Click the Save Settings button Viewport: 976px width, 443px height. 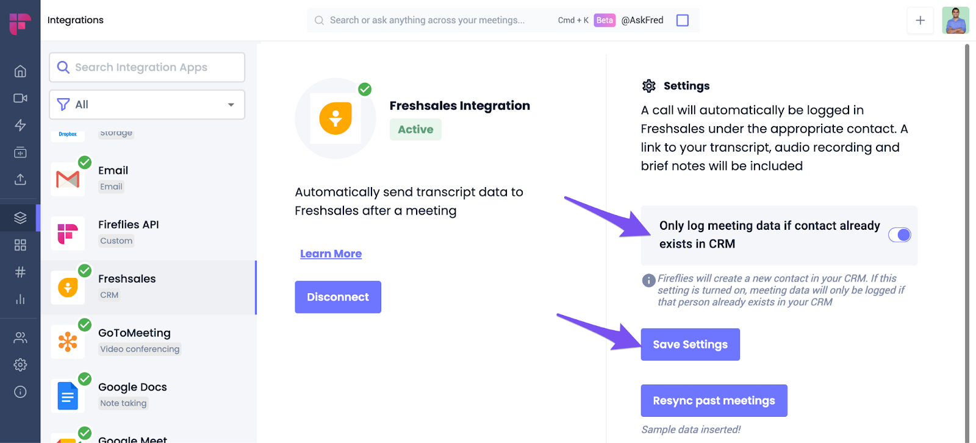pyautogui.click(x=690, y=344)
